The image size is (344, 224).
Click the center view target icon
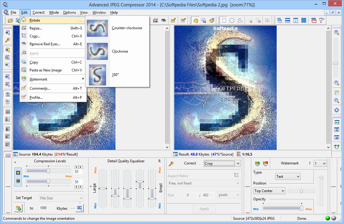click(x=337, y=110)
